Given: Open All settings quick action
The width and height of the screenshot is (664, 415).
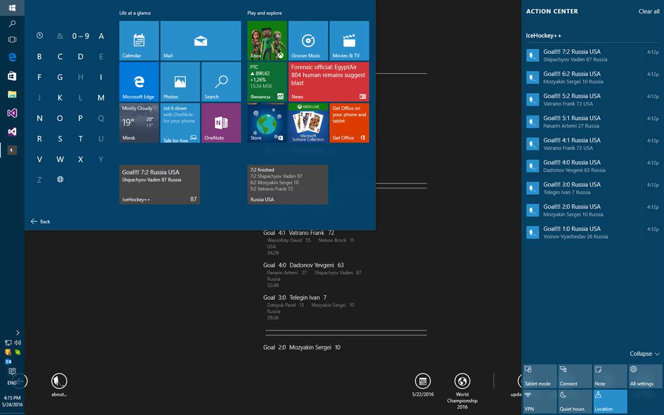Looking at the screenshot, I should [645, 376].
